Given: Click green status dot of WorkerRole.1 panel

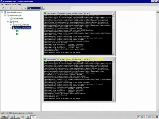Looking at the screenshot, I should [45, 59].
